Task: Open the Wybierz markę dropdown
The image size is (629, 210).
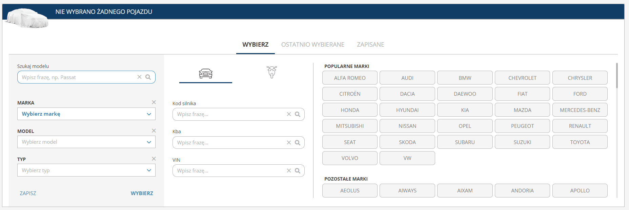Action: tap(86, 114)
